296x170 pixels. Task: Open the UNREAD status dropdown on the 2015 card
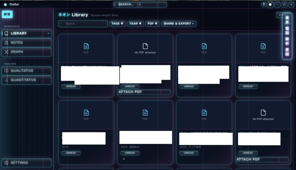coord(71,153)
